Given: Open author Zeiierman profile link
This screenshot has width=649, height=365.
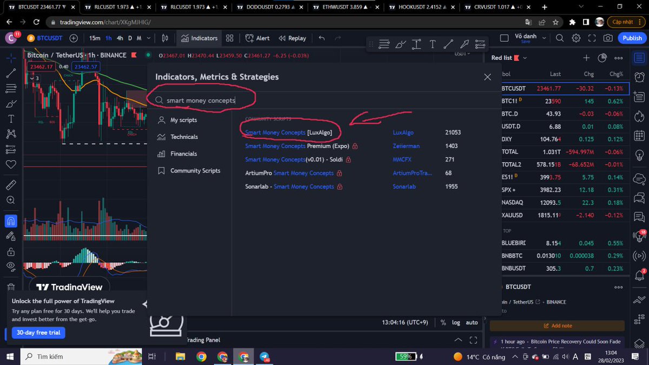Looking at the screenshot, I should point(406,146).
